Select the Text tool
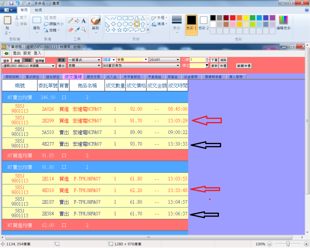 pyautogui.click(x=83, y=20)
